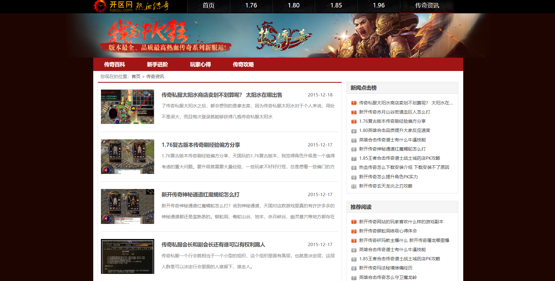Go to 首页 in top navigation
The width and height of the screenshot is (555, 281).
click(208, 6)
